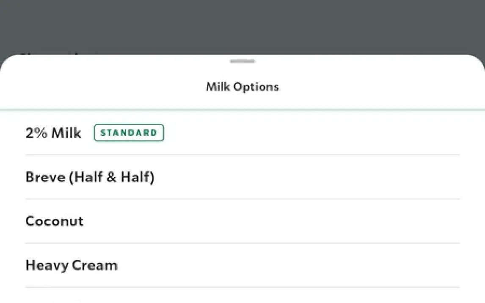The height and width of the screenshot is (303, 485).
Task: Choose Breve (Half & Half) milk
Action: point(90,177)
